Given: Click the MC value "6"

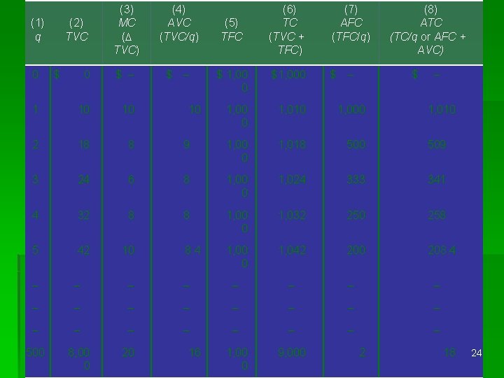Looking at the screenshot, I should [x=131, y=180].
